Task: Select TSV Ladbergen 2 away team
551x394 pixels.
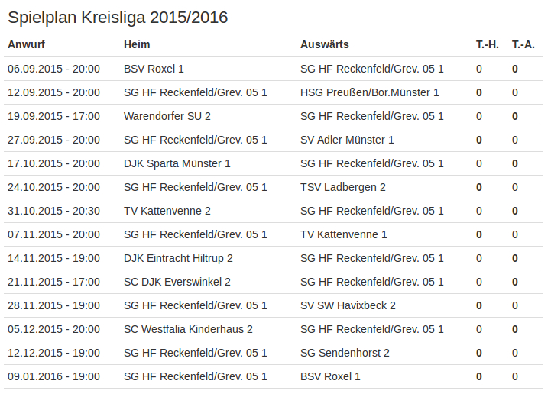Action: click(342, 188)
